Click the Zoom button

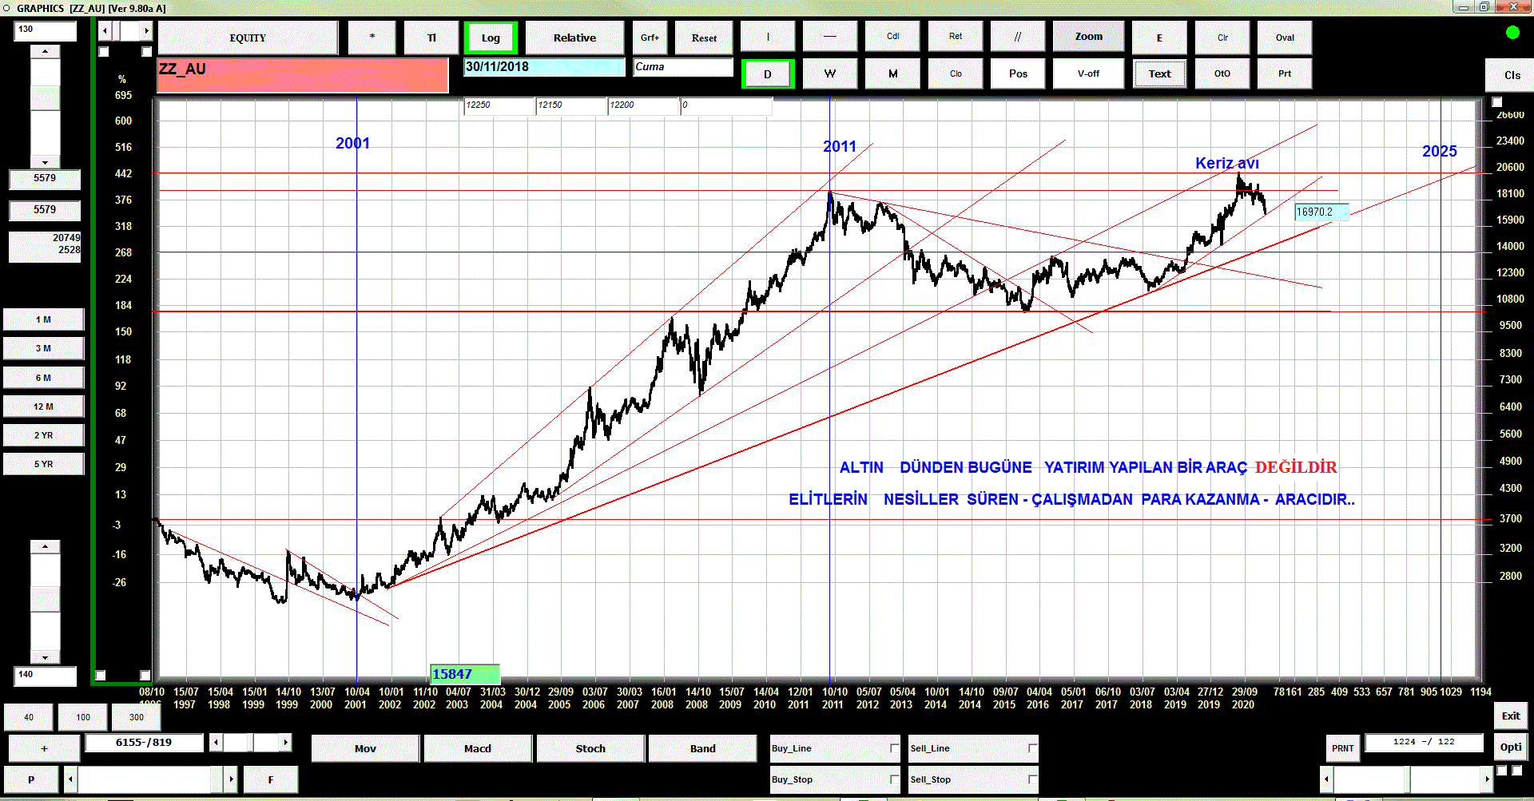1088,37
